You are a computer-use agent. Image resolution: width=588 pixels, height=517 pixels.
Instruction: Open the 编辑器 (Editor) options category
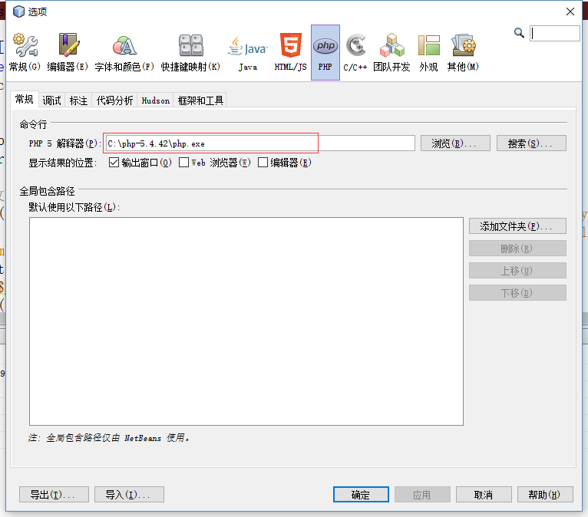(x=68, y=52)
